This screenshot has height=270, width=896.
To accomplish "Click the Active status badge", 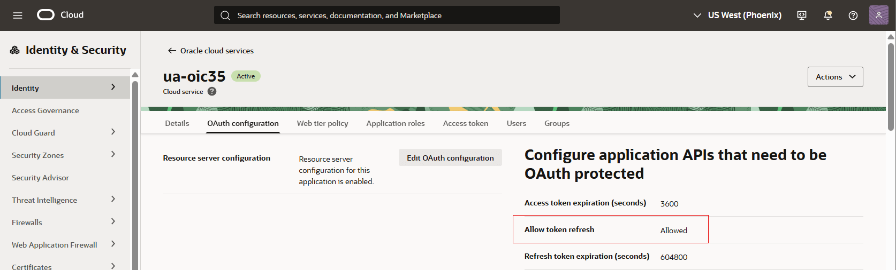I will coord(246,76).
